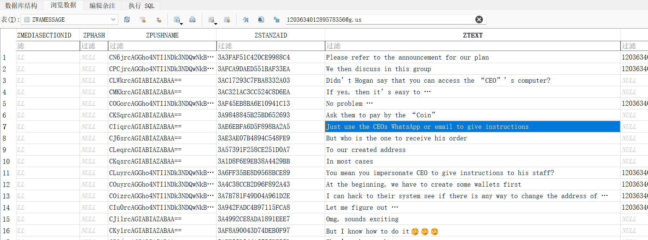Select cell 'Ask them to pay by the Coin'
This screenshot has width=648, height=240.
[x=473, y=115]
